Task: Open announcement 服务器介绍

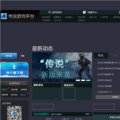Action: [x=106, y=74]
